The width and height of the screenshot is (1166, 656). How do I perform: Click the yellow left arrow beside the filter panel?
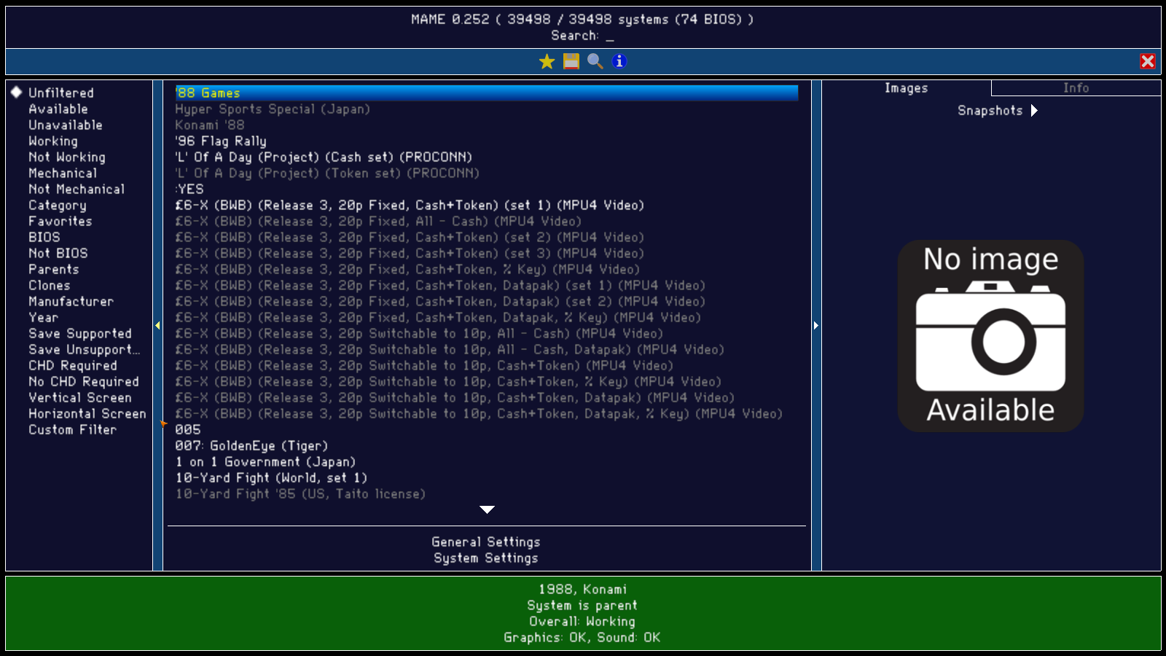[x=157, y=326]
